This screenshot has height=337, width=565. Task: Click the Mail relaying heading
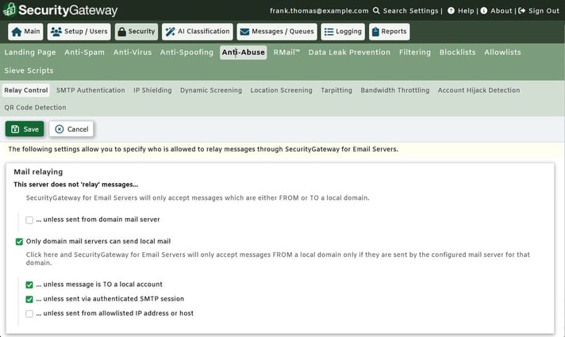[x=38, y=172]
